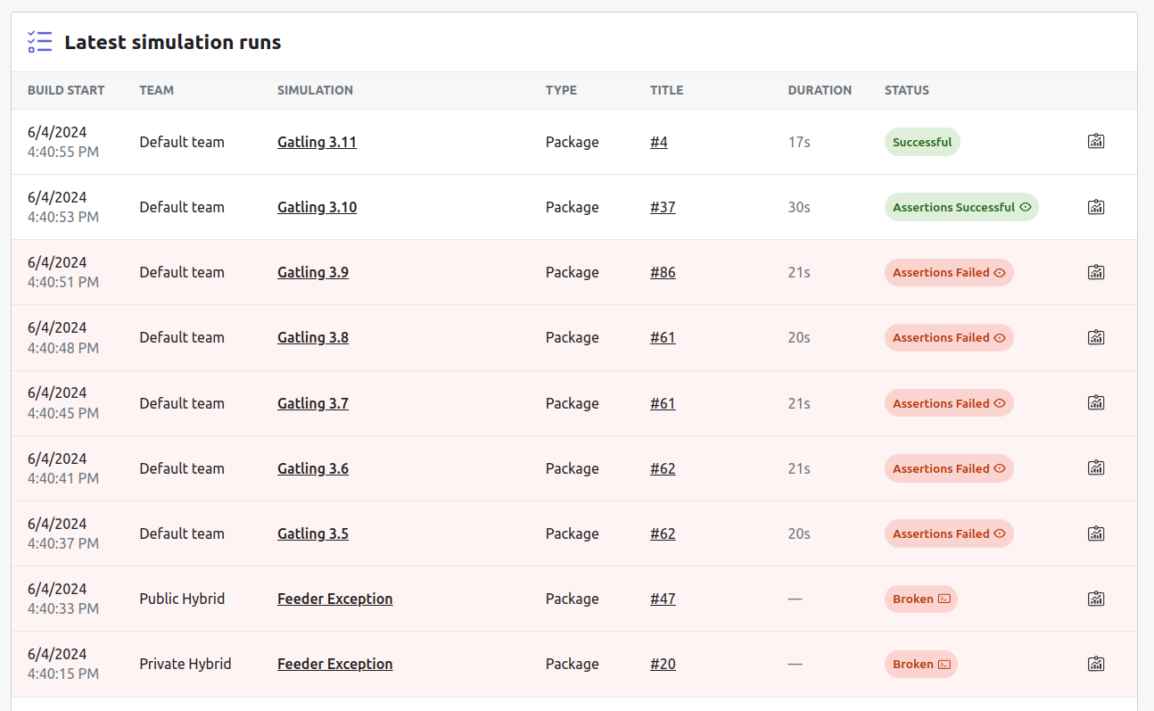The height and width of the screenshot is (711, 1154).
Task: Click Package type in the Gatling 3.10 row
Action: 573,207
